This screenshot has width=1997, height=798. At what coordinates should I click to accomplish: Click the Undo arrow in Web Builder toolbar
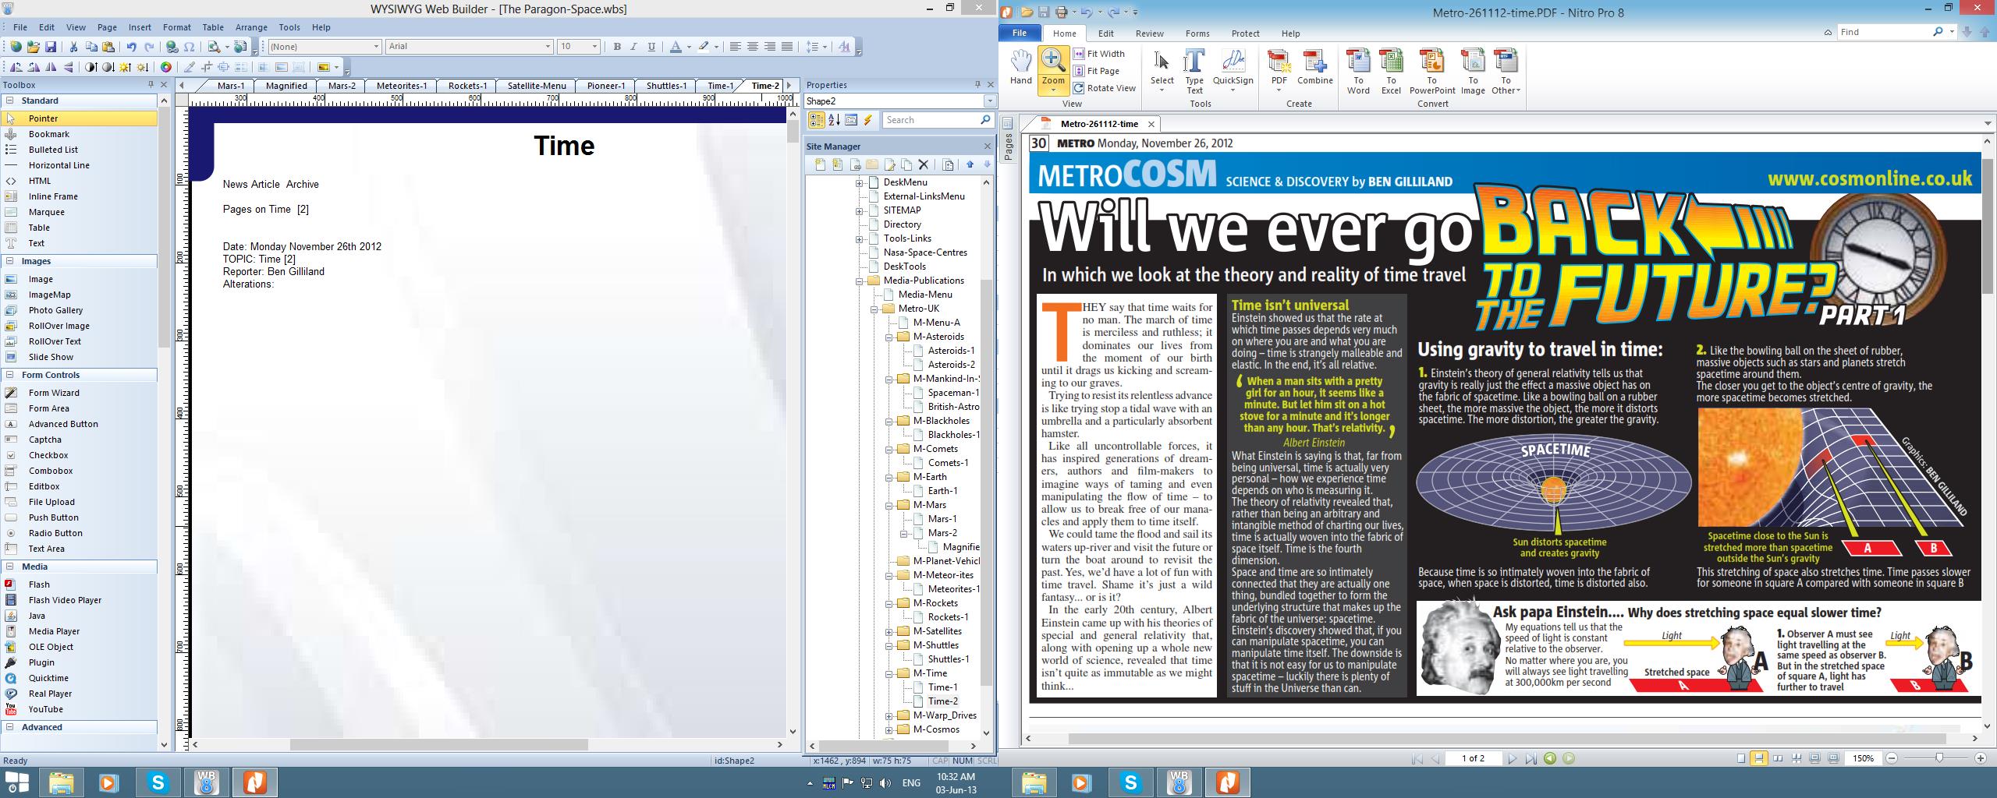click(x=131, y=47)
